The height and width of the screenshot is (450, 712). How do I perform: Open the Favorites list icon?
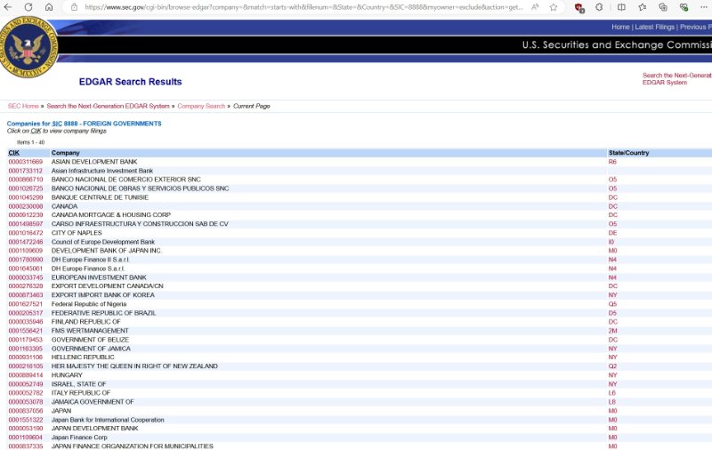(x=642, y=7)
